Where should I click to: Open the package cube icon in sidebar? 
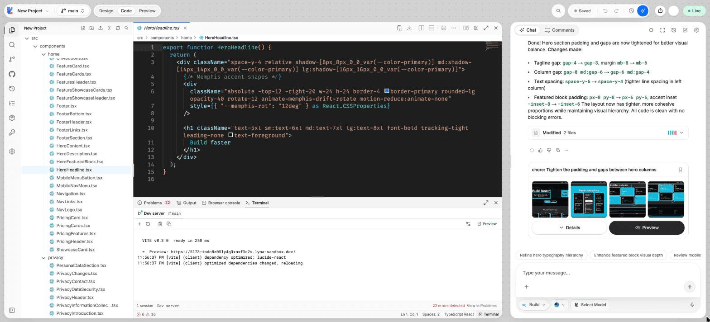(x=12, y=118)
